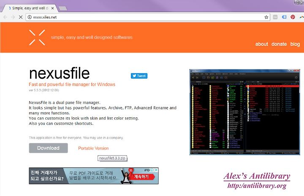
Task: Click the gray Download button
Action: click(48, 148)
